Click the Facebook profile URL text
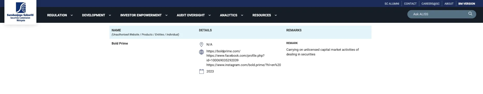The width and height of the screenshot is (483, 94). point(235,58)
